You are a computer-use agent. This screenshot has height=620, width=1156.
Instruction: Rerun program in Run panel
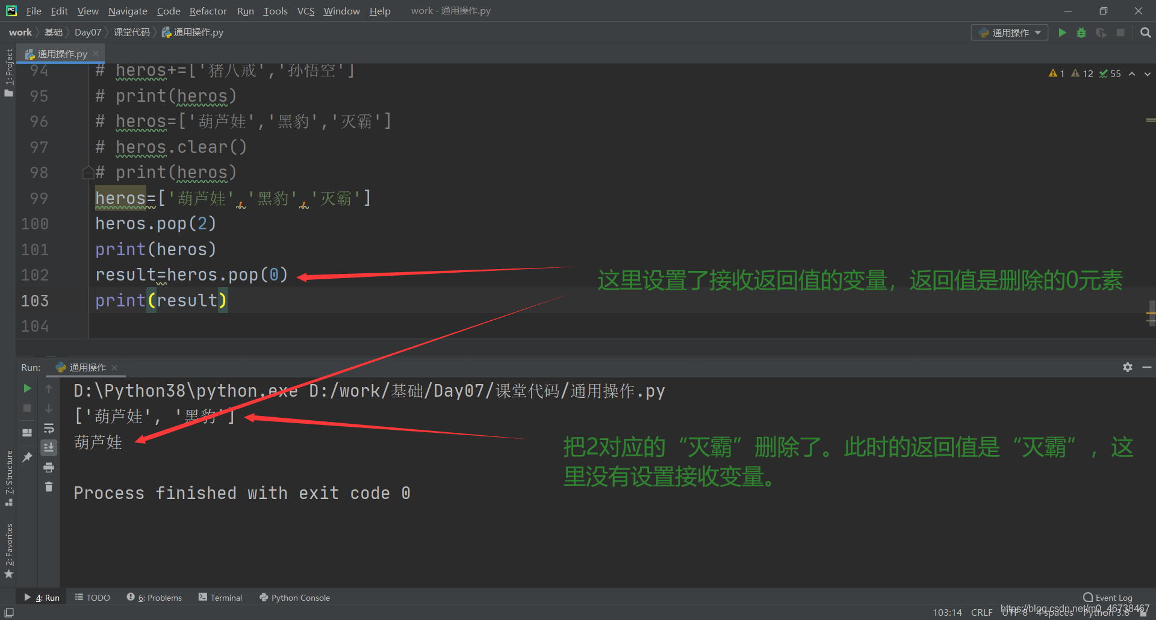click(x=27, y=388)
